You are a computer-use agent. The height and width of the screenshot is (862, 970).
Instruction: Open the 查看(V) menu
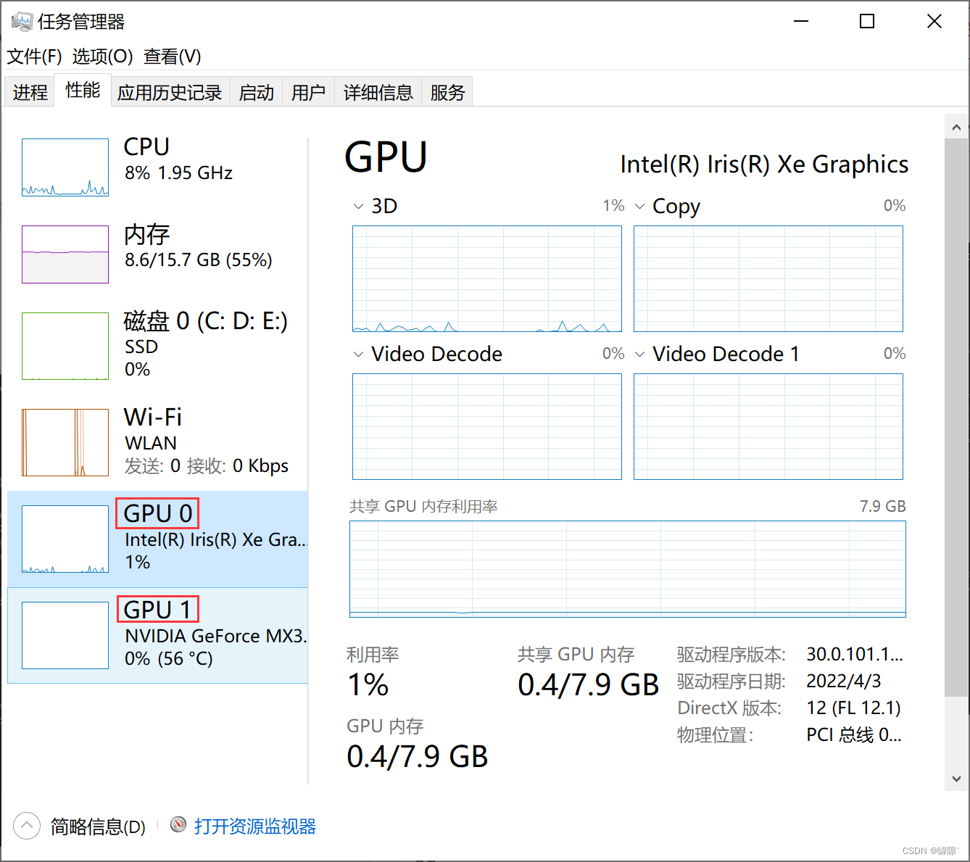coord(173,56)
